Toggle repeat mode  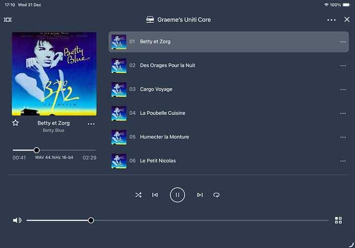point(217,195)
